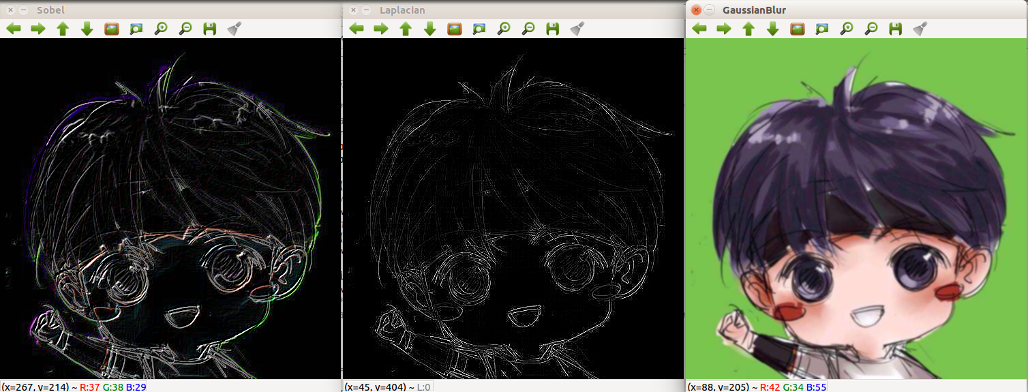
Task: Open properties brush in Sobel window
Action: [x=235, y=29]
